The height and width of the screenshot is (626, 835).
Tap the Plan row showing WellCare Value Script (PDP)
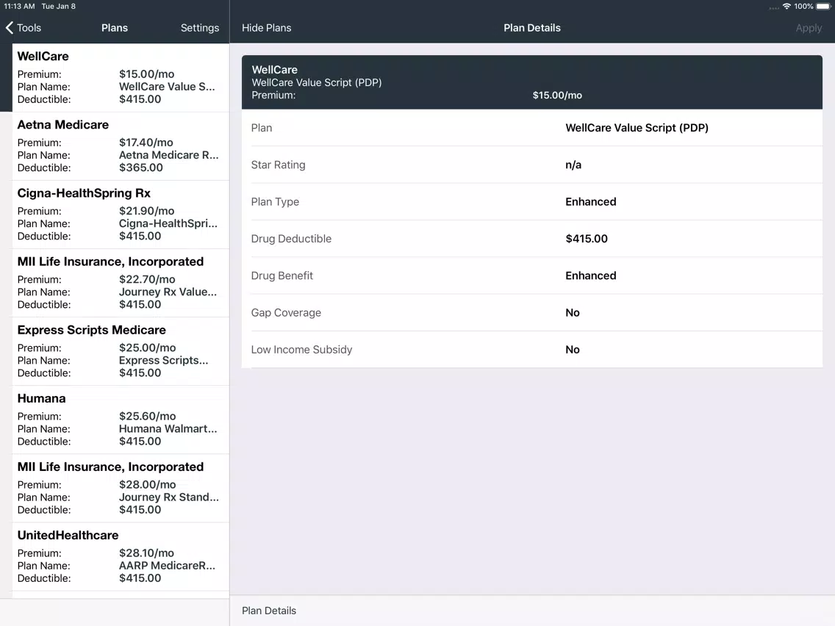point(532,128)
